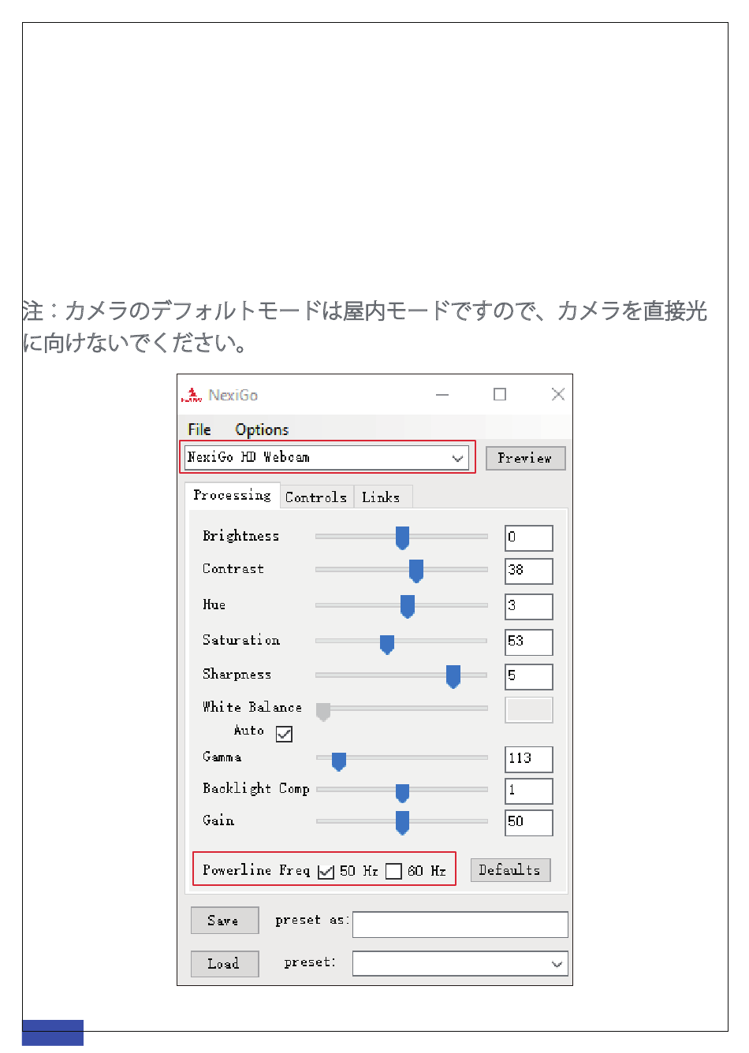Viewport: 749px width, 1053px height.
Task: Click the 'White Balance' label
Action: (252, 707)
